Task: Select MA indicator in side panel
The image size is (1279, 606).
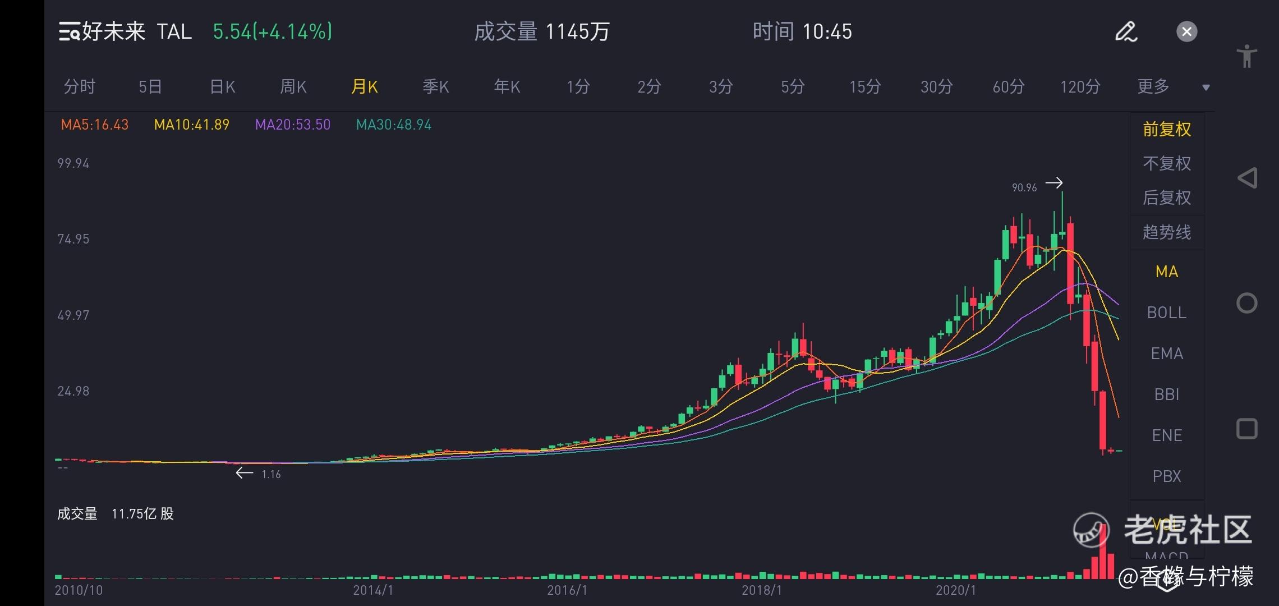Action: 1167,272
